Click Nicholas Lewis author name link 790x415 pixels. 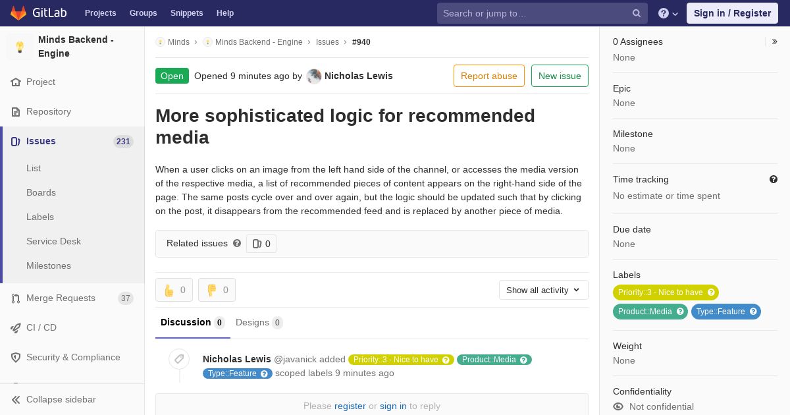pos(359,76)
